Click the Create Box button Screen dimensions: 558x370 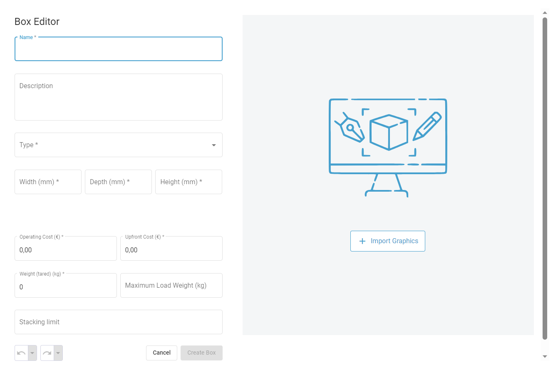(201, 353)
